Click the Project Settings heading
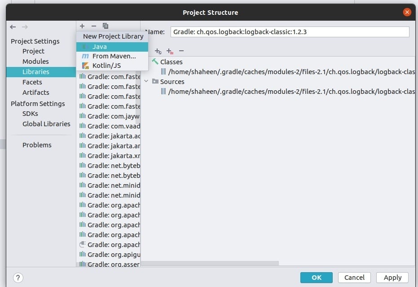Viewport: 418px width, 287px height. coord(35,41)
